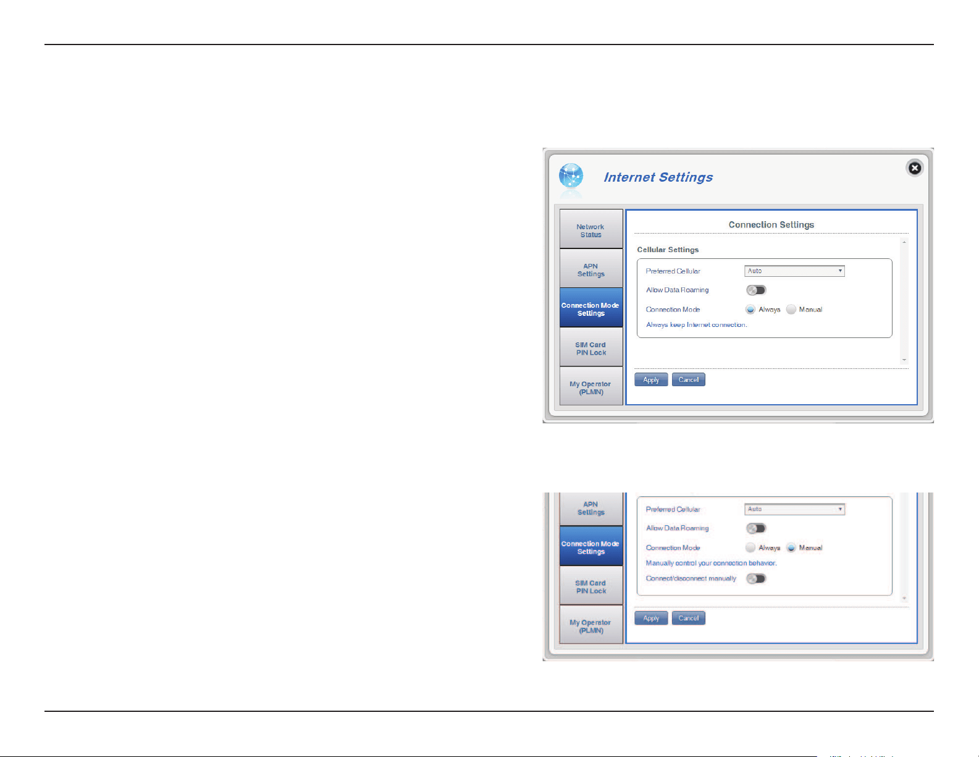This screenshot has height=757, width=979.
Task: Close the Internet Settings dialog
Action: coord(915,168)
